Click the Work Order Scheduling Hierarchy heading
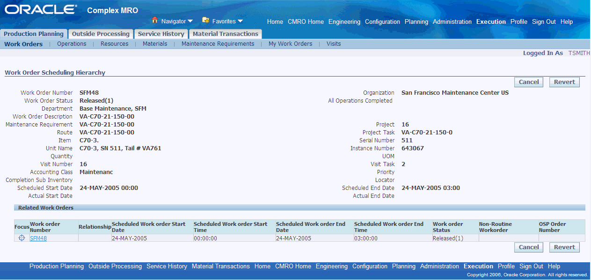This screenshot has height=280, width=591. tap(55, 73)
